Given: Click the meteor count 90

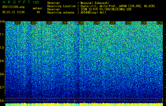Looking at the screenshot, I should (x=38, y=12).
